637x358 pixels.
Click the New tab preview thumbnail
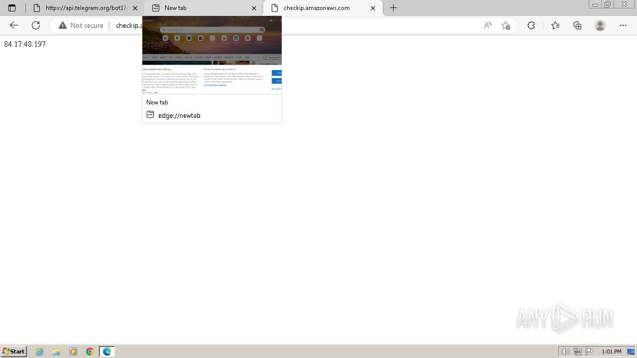[212, 55]
